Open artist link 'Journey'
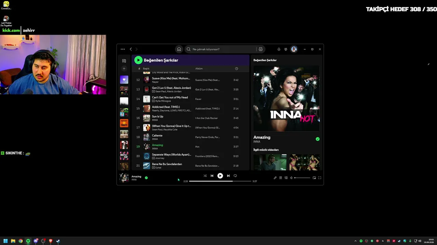This screenshot has height=245, width=437. [x=160, y=158]
